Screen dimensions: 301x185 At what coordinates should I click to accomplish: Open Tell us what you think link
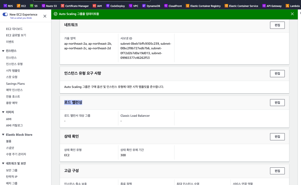click(21, 18)
